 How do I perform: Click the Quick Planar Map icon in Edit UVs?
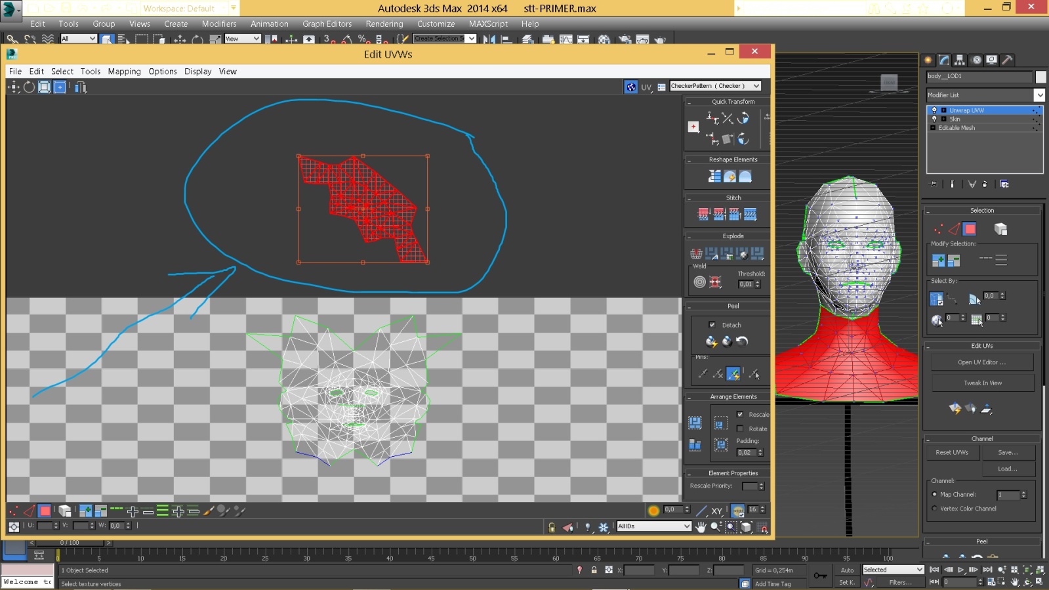pos(955,408)
